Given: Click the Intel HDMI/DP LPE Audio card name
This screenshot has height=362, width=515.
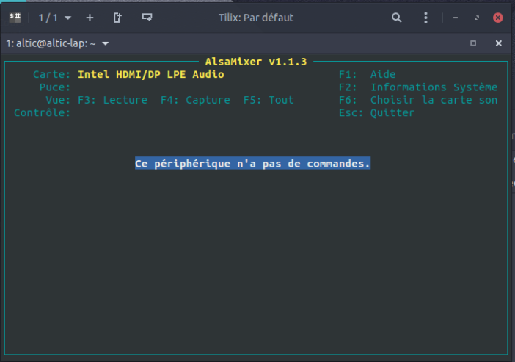Looking at the screenshot, I should (x=150, y=75).
